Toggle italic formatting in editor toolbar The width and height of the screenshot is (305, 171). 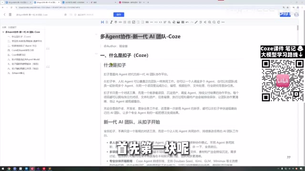coord(111,22)
